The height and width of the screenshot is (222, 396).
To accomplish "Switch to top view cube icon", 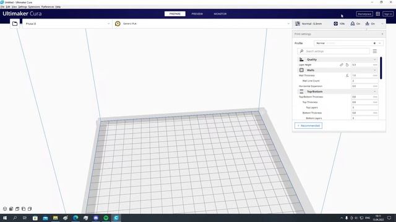I will coord(17,209).
